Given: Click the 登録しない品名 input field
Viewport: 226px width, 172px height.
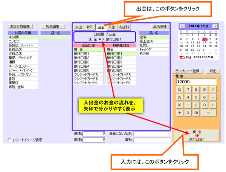Looking at the screenshot, I should coord(152,134).
